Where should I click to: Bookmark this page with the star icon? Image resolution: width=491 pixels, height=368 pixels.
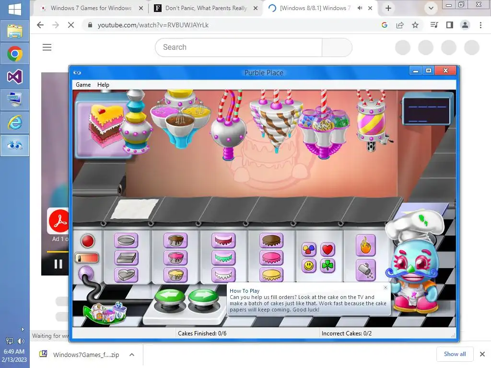pyautogui.click(x=415, y=25)
